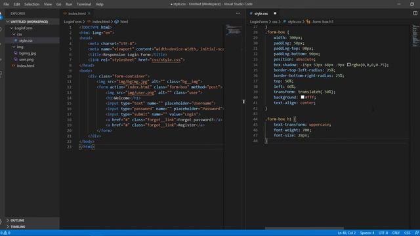The height and width of the screenshot is (236, 420).
Task: Open the css/style.css href link
Action: coord(166,60)
